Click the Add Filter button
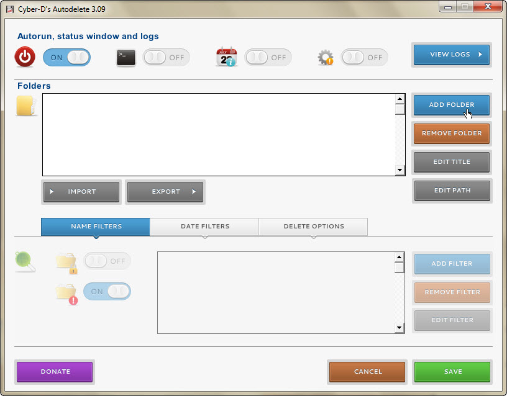 click(x=452, y=264)
